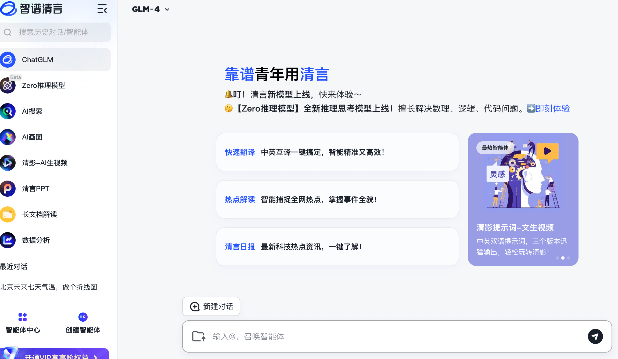Click the 新建对话 button

tap(211, 306)
